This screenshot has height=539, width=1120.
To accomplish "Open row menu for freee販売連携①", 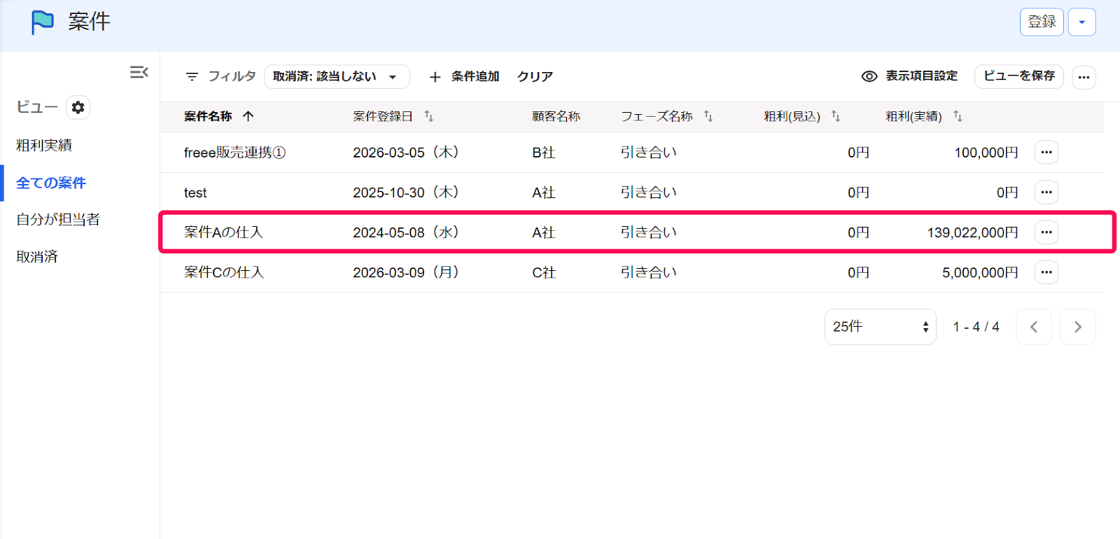I will tap(1046, 152).
